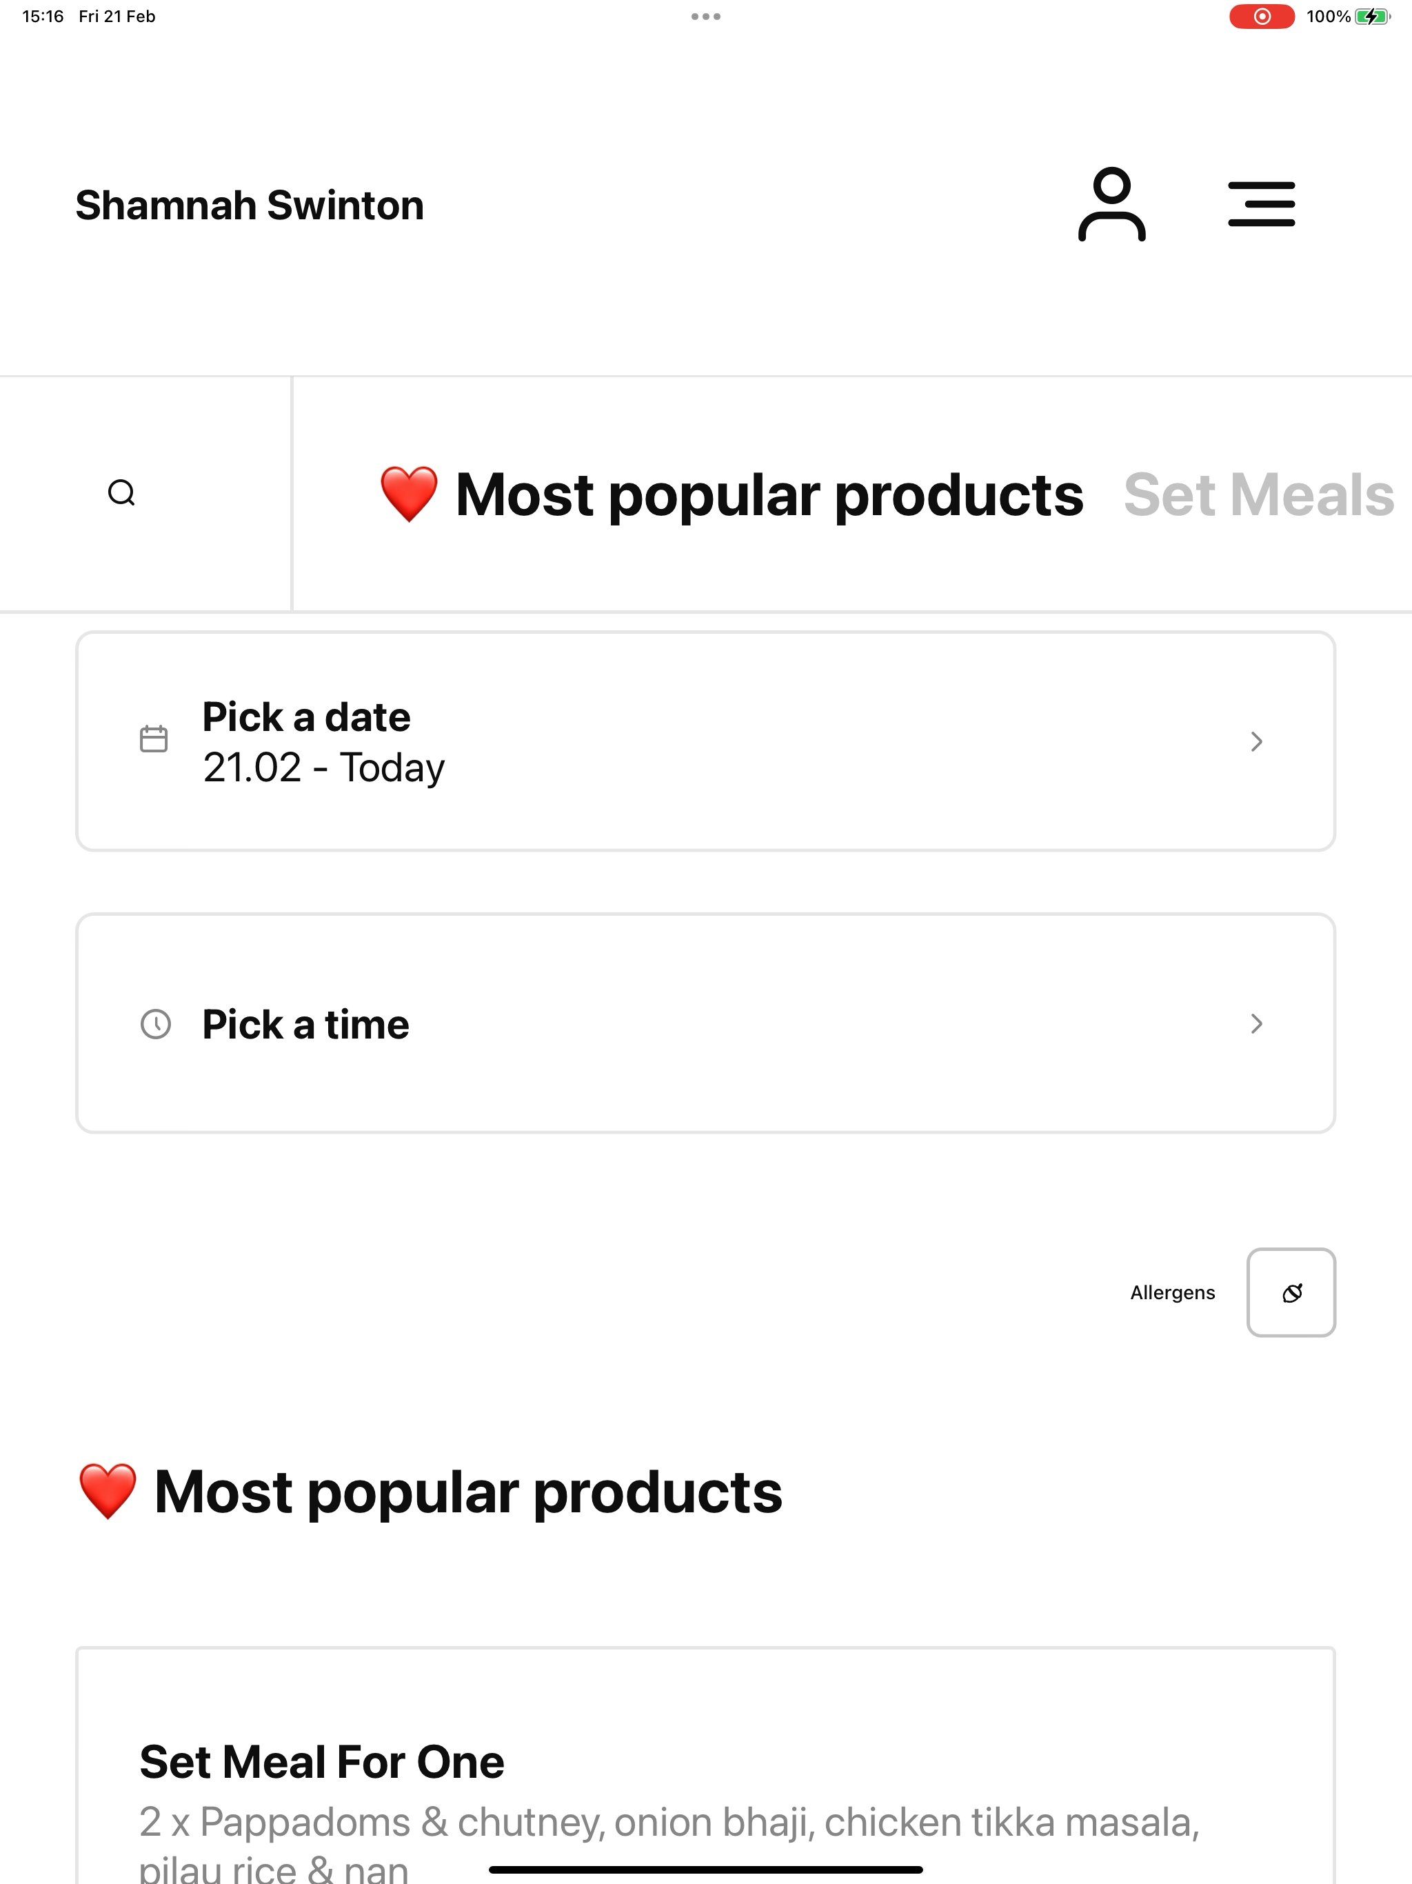Open the user account profile icon
The height and width of the screenshot is (1884, 1412).
click(x=1111, y=204)
